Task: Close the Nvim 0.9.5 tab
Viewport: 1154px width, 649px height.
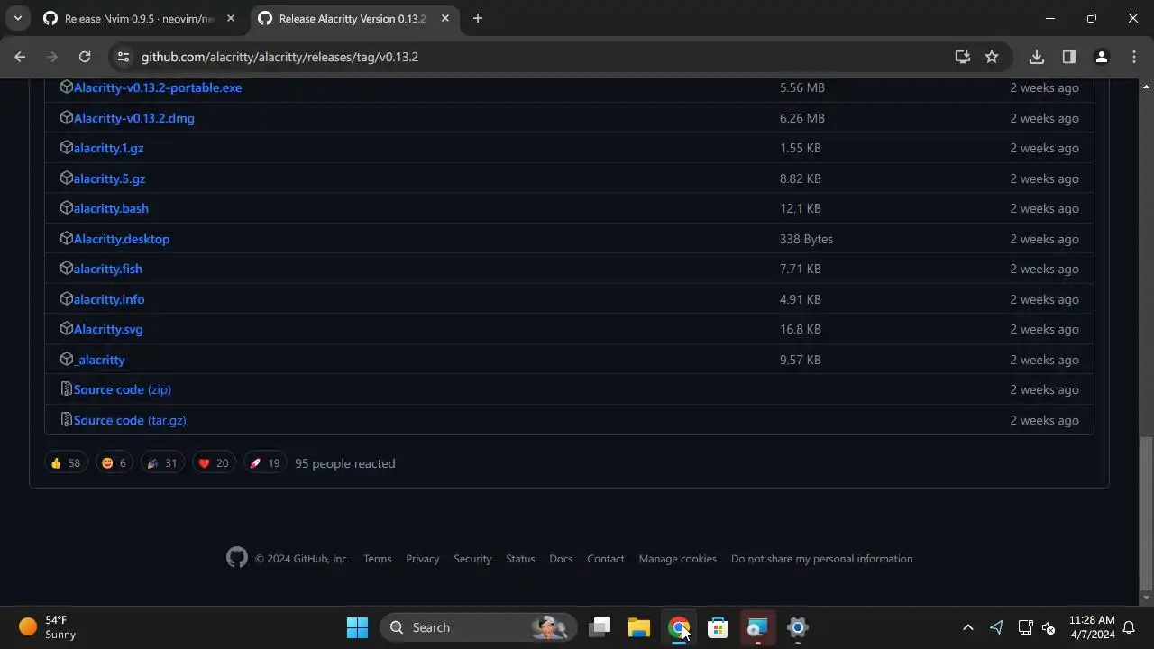Action: tap(231, 18)
